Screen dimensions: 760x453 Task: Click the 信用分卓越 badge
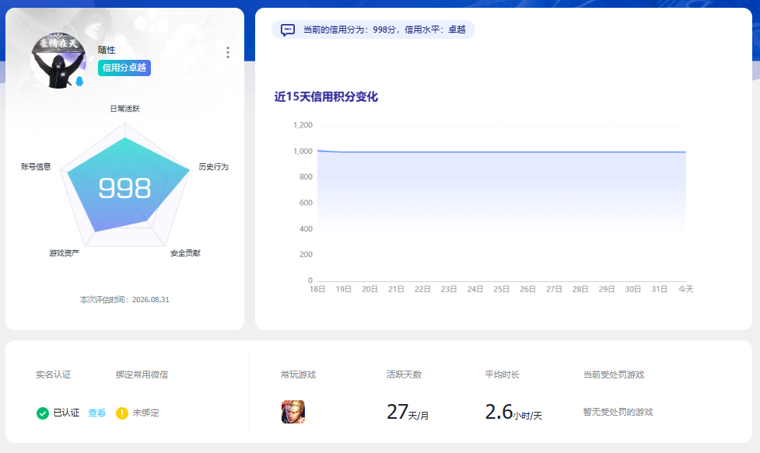(124, 68)
